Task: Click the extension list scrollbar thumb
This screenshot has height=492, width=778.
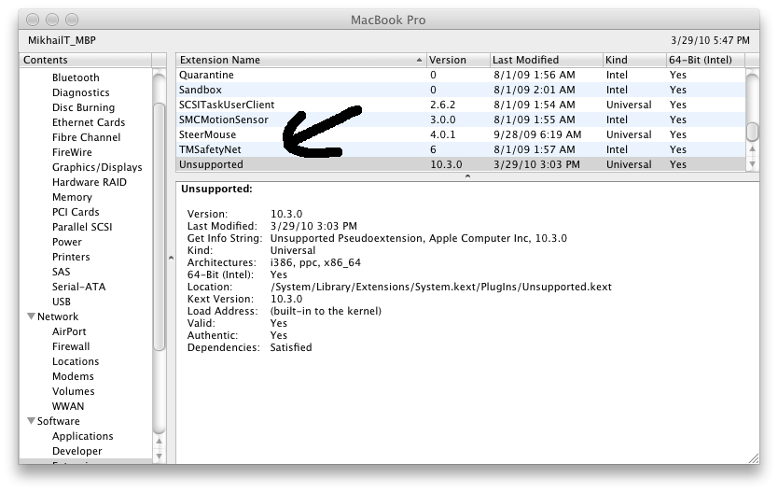Action: click(x=752, y=132)
